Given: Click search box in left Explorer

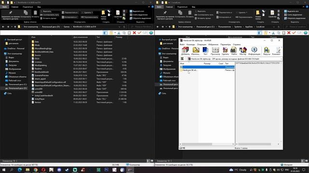Looking at the screenshot, I should tap(141, 27).
